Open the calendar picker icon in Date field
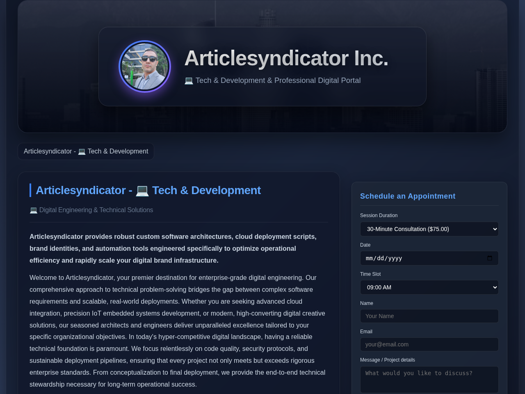This screenshot has width=525, height=394. tap(489, 258)
